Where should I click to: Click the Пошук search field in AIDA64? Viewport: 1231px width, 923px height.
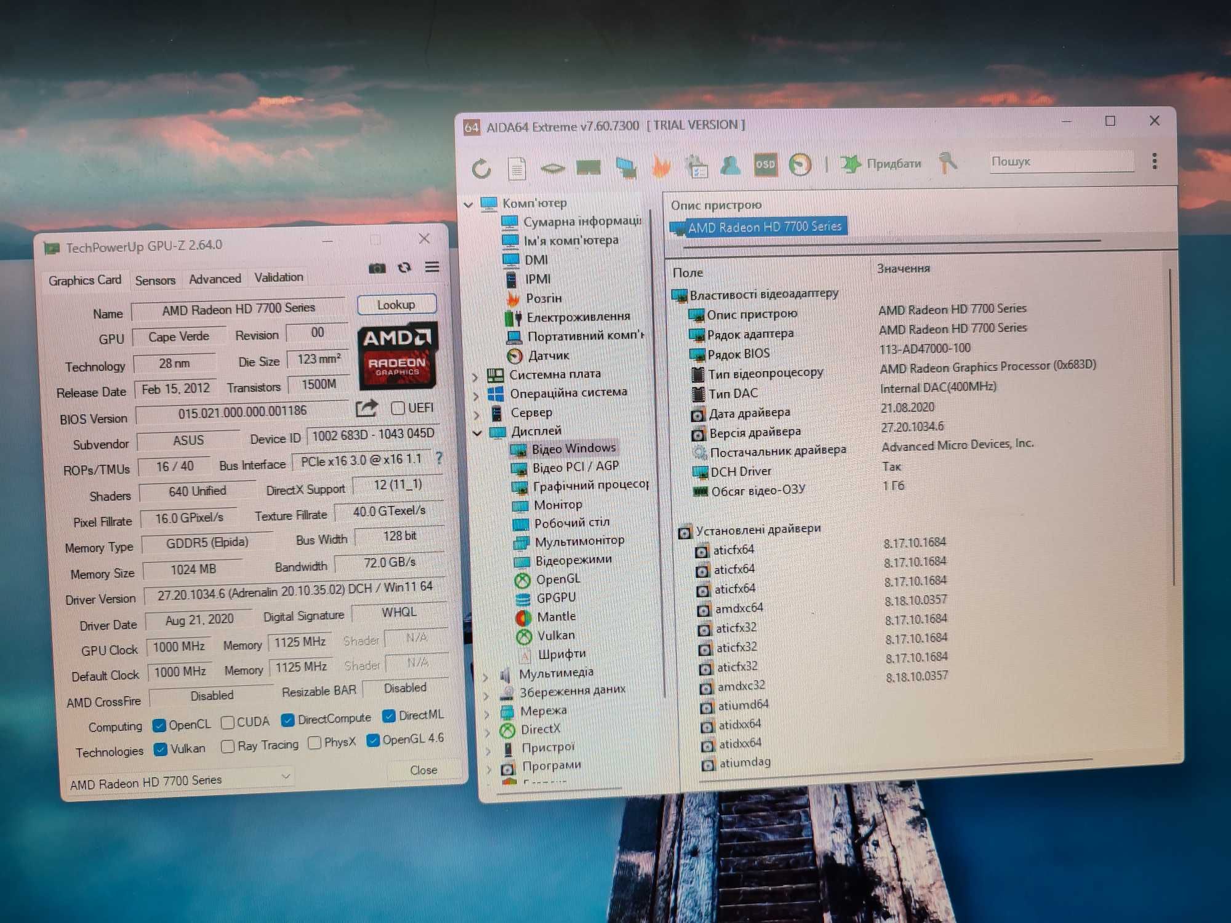tap(1062, 161)
